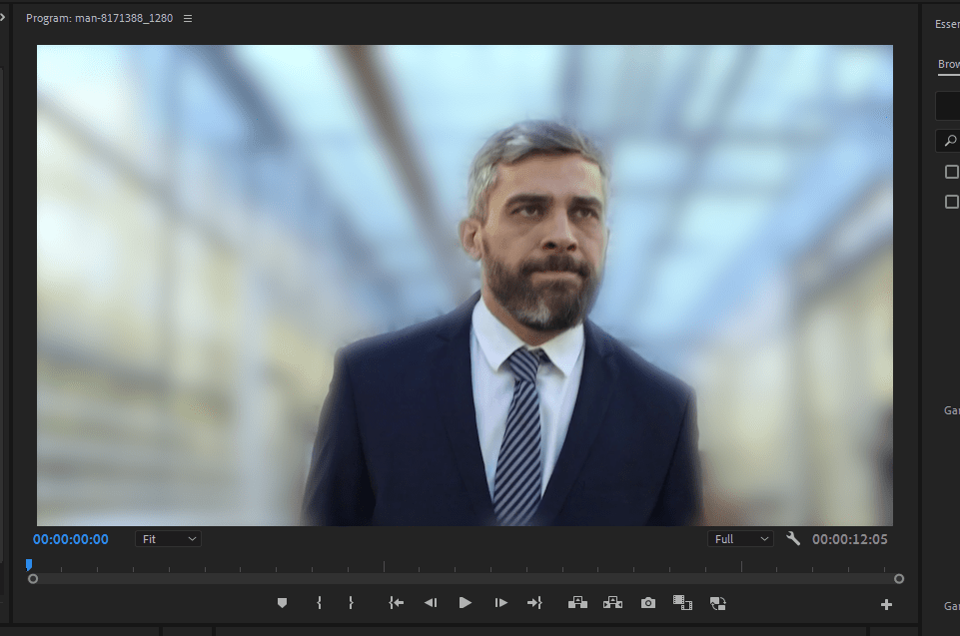Viewport: 960px width, 636px height.
Task: Start playback with the Play button
Action: [465, 603]
